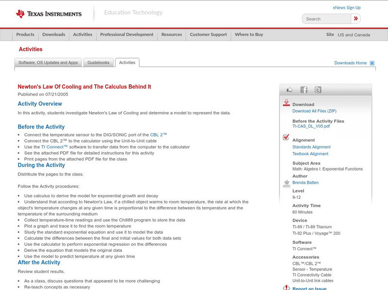
Task: View author Brenda Batten
Action: click(x=306, y=183)
